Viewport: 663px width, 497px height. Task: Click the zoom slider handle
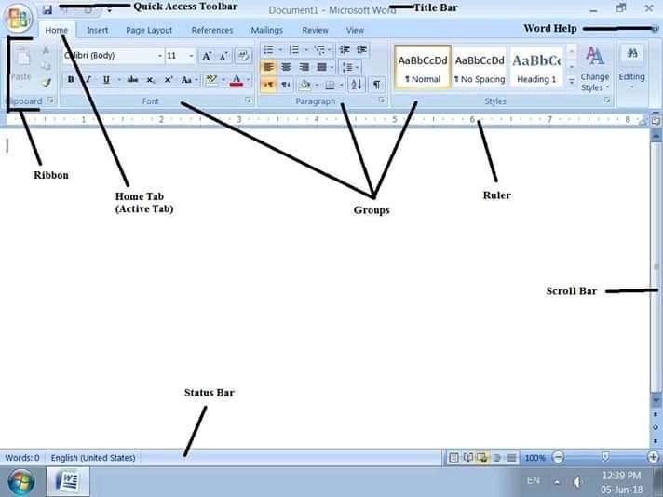click(x=605, y=456)
